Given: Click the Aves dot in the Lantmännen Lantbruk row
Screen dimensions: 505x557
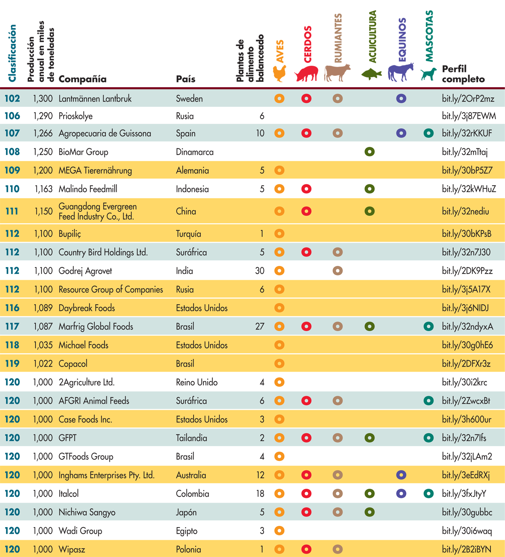Looking at the screenshot, I should 279,99.
